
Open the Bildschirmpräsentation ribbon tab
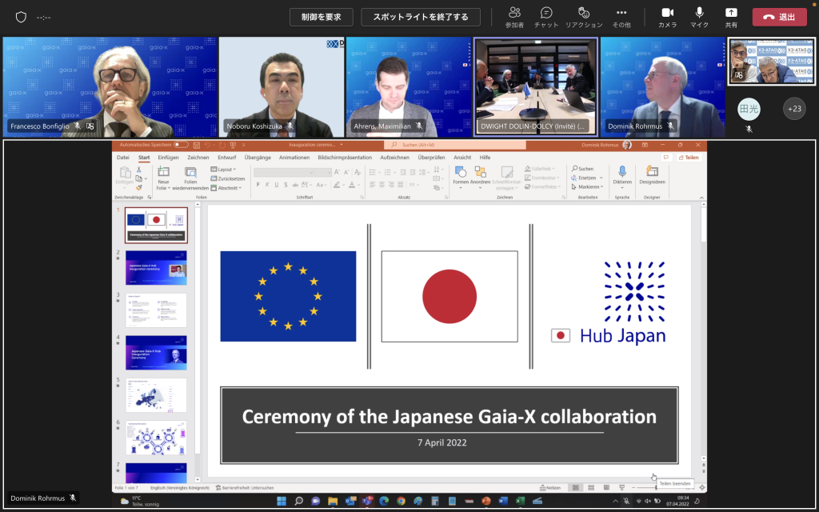coord(345,158)
